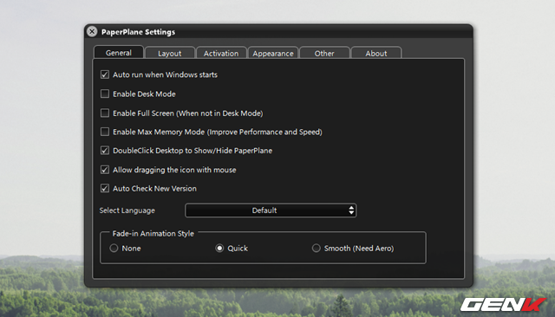Click the Select Language label
Image resolution: width=555 pixels, height=317 pixels.
[x=127, y=210]
